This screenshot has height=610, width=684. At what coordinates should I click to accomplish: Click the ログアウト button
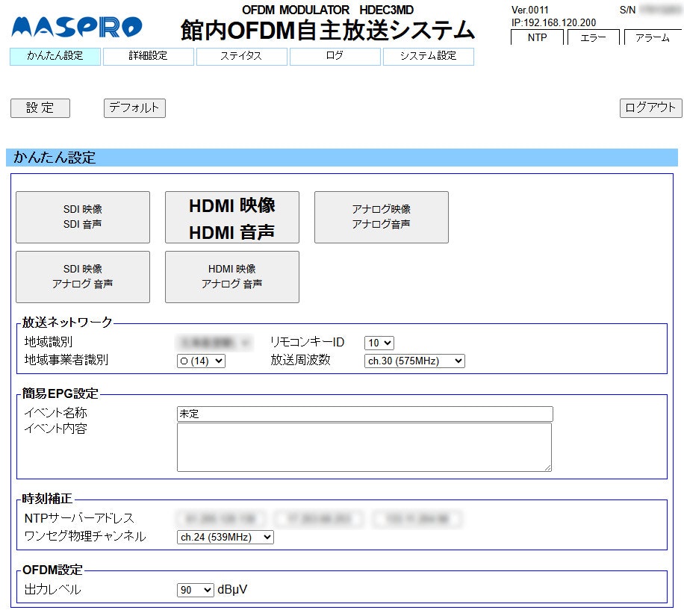(x=650, y=108)
